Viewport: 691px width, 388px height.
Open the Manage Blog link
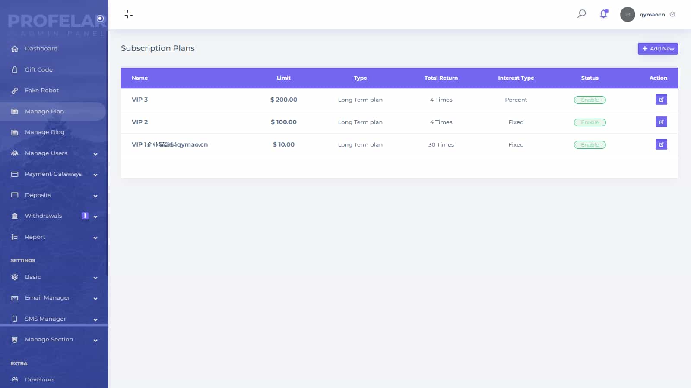pos(44,132)
